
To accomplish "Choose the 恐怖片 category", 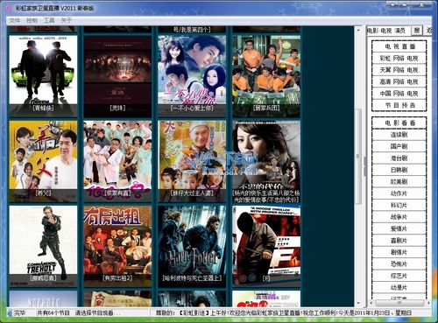I will (x=399, y=264).
